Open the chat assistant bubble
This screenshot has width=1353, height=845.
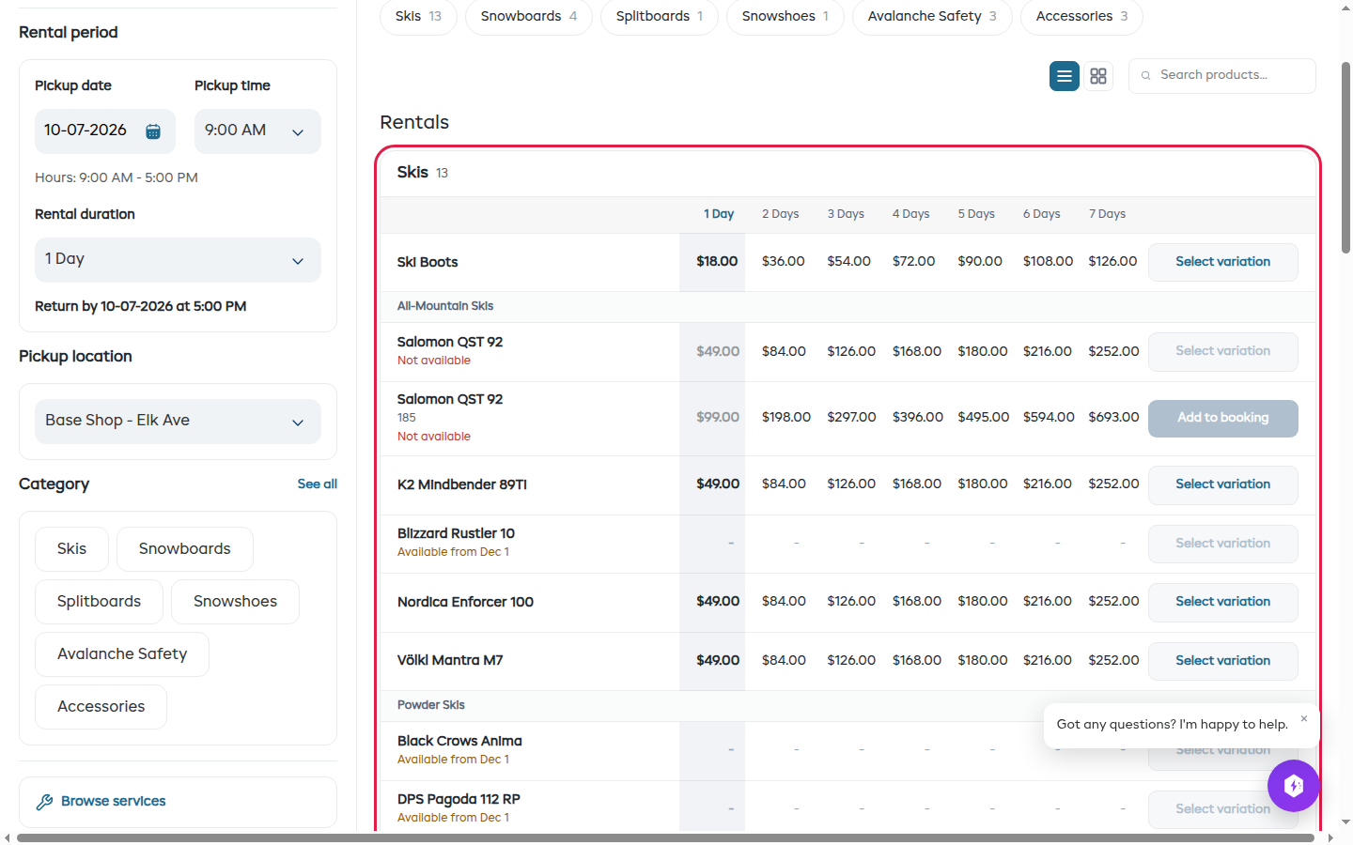click(x=1294, y=786)
